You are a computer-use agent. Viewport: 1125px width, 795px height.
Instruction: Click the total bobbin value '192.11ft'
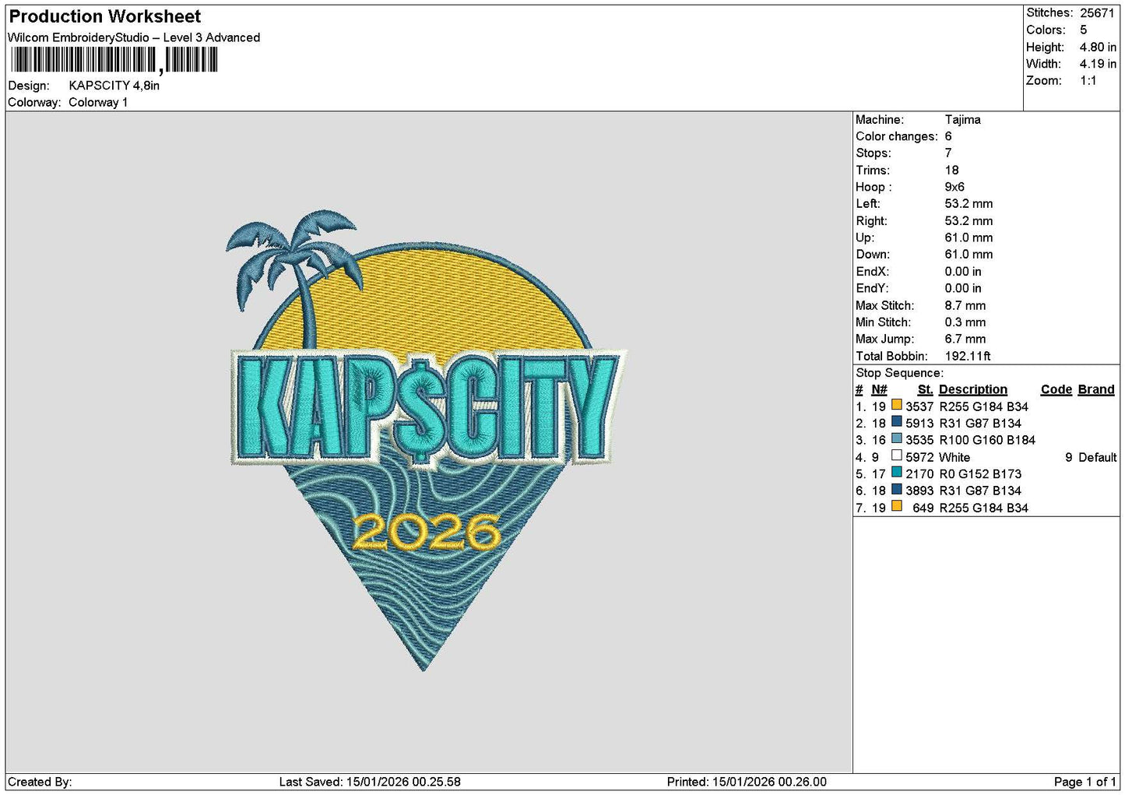(968, 356)
